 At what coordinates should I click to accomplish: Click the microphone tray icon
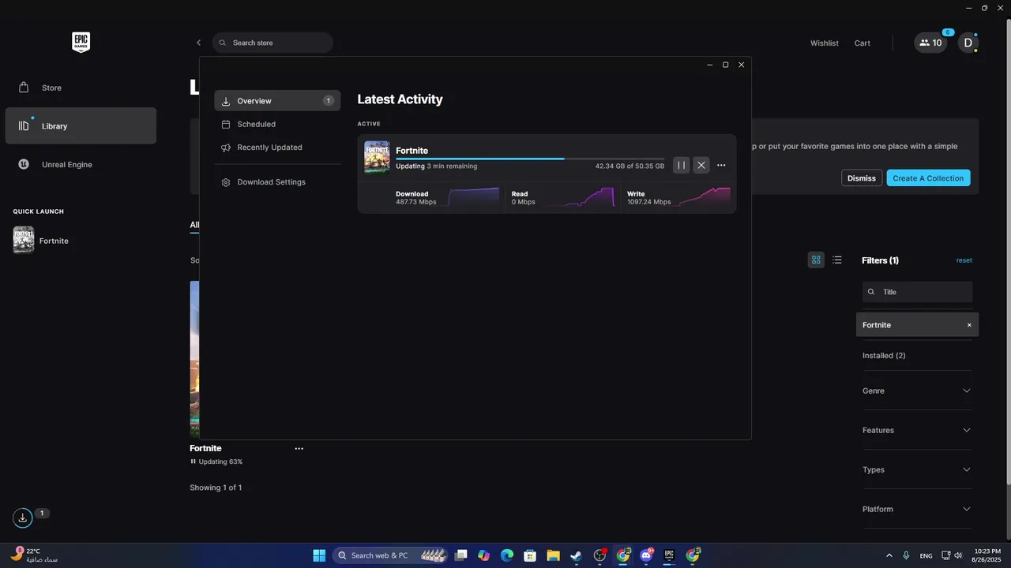(907, 555)
